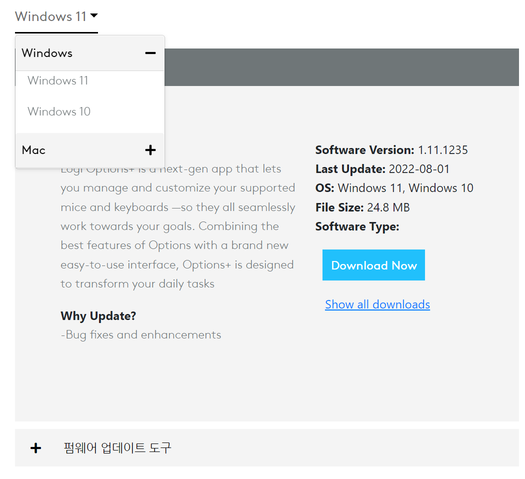Expand the Mac group with plus icon

click(x=150, y=150)
